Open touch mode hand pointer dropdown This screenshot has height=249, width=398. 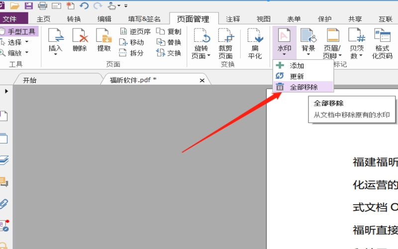pyautogui.click(x=113, y=5)
